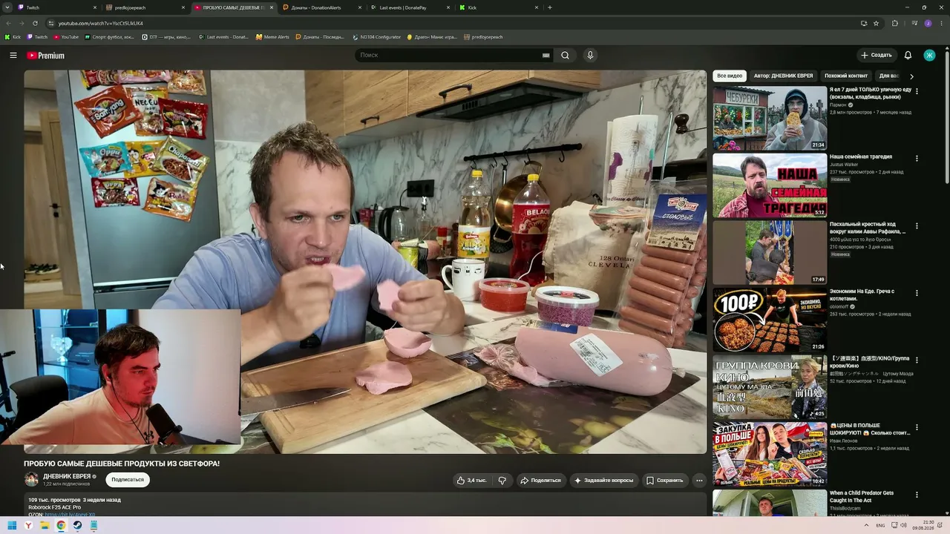Select the 'Похожий контент' filter chip
This screenshot has width=950, height=534.
846,76
